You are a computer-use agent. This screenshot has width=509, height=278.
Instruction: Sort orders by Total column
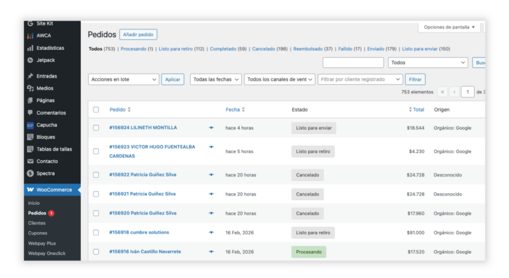pos(418,110)
